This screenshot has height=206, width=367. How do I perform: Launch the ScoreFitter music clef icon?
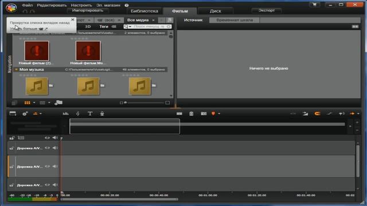pyautogui.click(x=78, y=113)
